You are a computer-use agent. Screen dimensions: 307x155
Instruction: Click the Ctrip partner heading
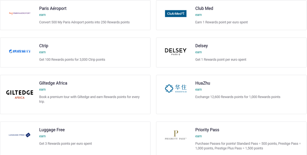coord(44,46)
